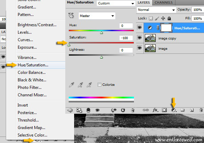
Task: Select the white layer mask thumbnail
Action: tap(166, 28)
